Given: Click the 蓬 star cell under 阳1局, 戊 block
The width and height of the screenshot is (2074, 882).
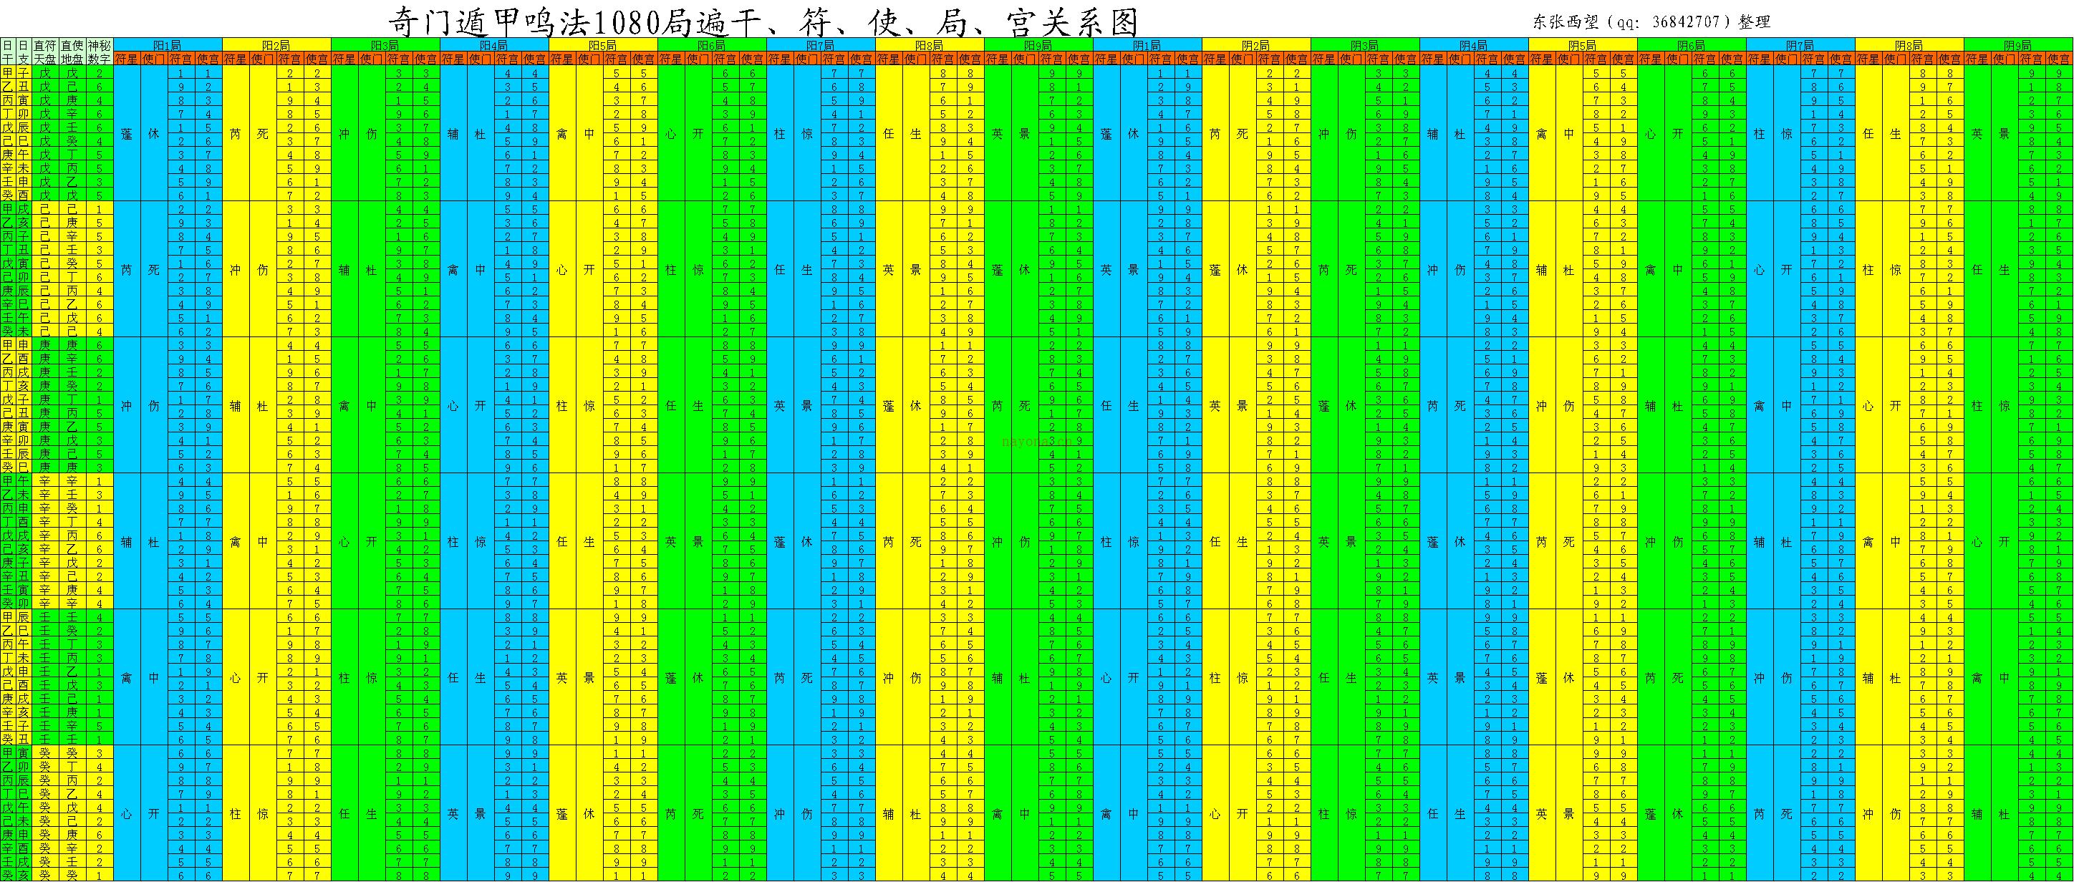Looking at the screenshot, I should pos(127,134).
